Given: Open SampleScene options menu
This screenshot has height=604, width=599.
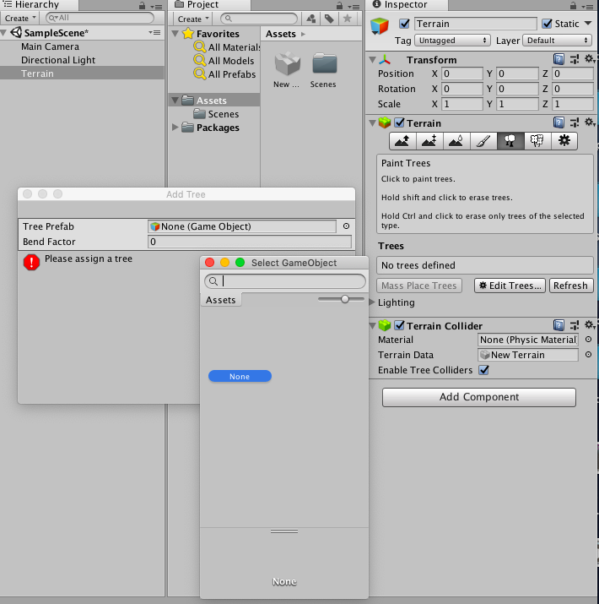Looking at the screenshot, I should coord(155,33).
